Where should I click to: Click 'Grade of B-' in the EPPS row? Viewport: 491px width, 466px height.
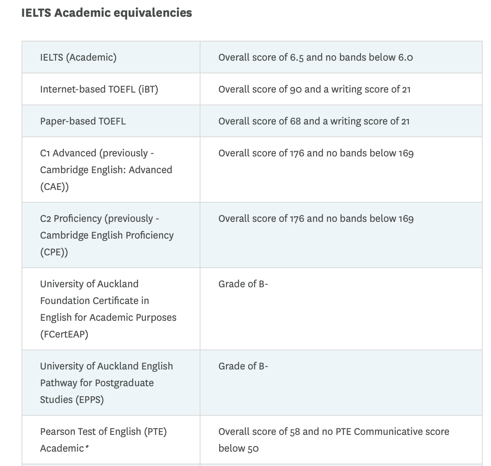click(243, 366)
